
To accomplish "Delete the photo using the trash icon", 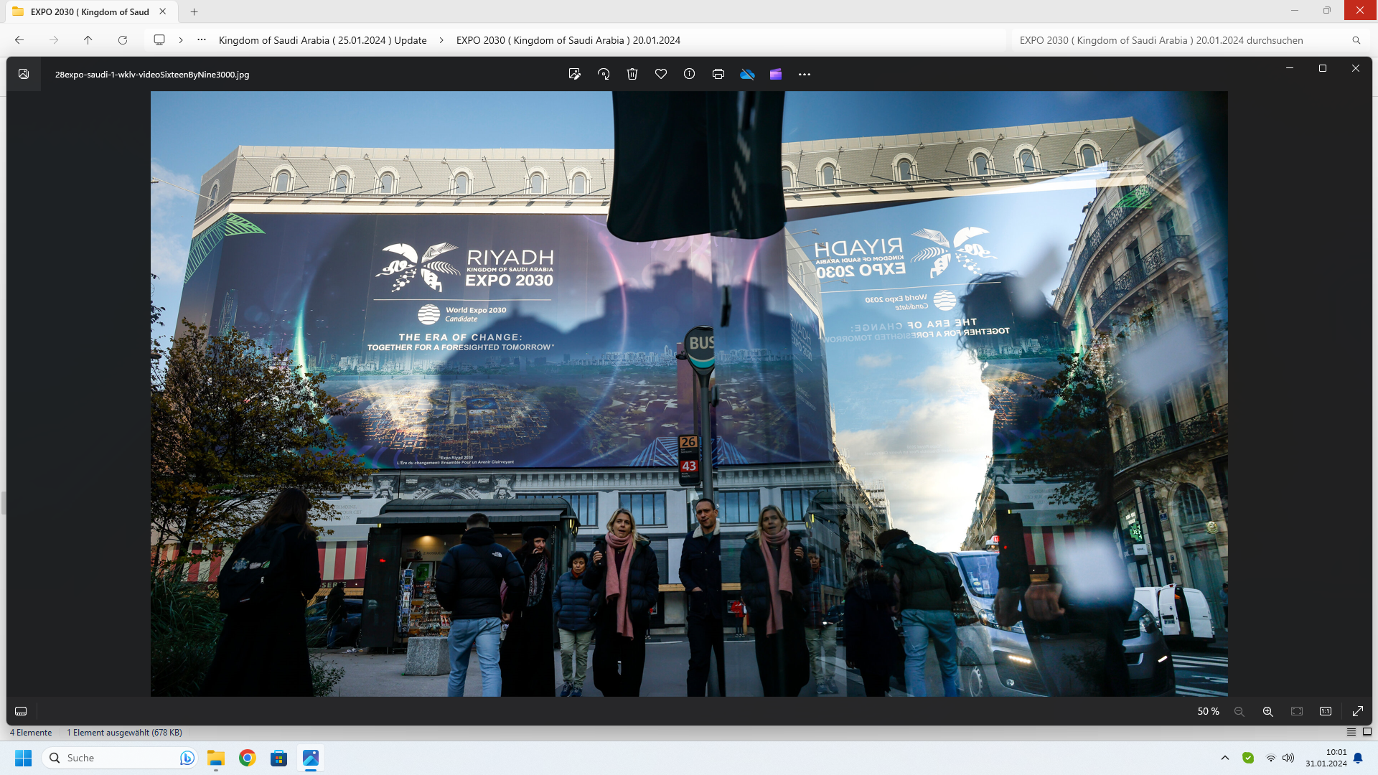I will (632, 74).
